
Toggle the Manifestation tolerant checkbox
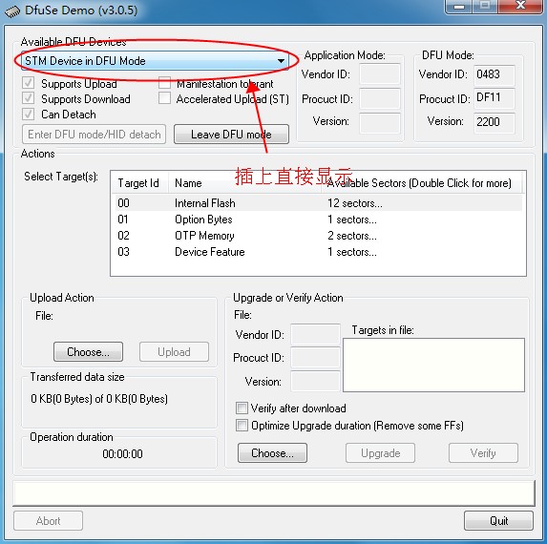pyautogui.click(x=164, y=83)
